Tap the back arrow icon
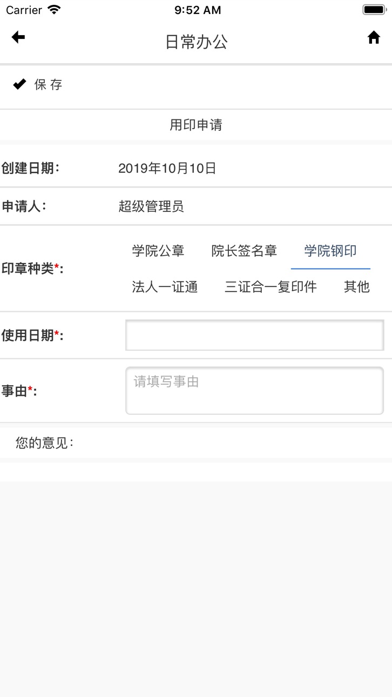The width and height of the screenshot is (392, 697). 18,37
